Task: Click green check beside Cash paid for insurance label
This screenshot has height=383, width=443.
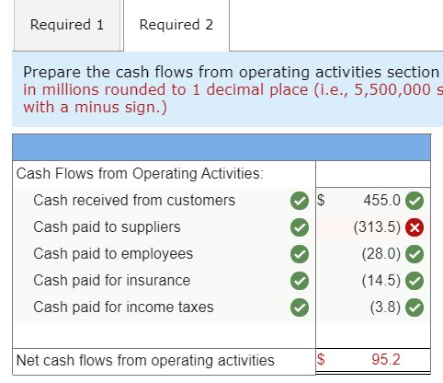Action: 300,281
